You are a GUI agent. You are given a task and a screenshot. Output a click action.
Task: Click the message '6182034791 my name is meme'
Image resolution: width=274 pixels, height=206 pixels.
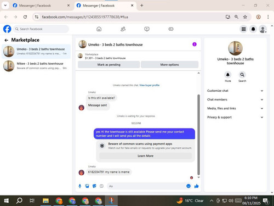click(x=109, y=172)
